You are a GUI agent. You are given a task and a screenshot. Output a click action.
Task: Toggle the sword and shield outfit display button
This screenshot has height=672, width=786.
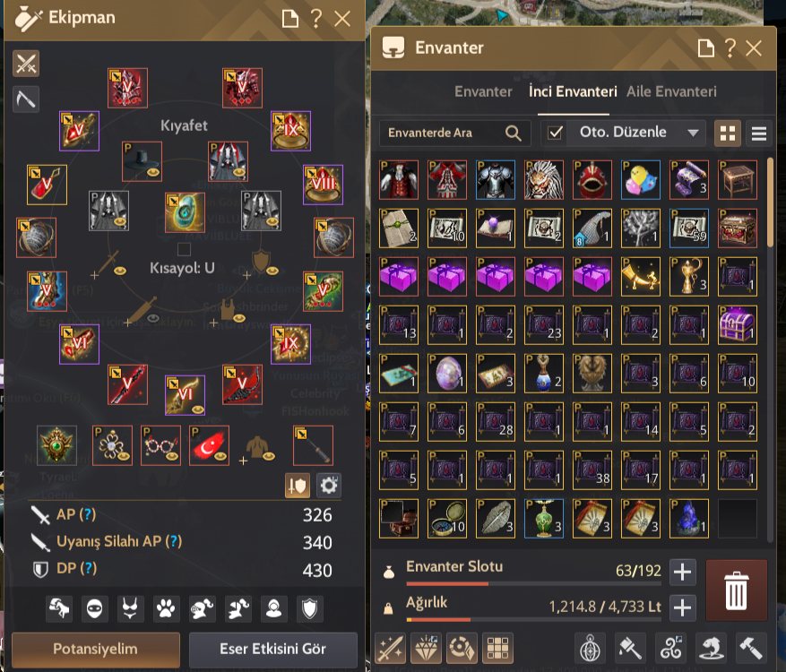coord(298,485)
